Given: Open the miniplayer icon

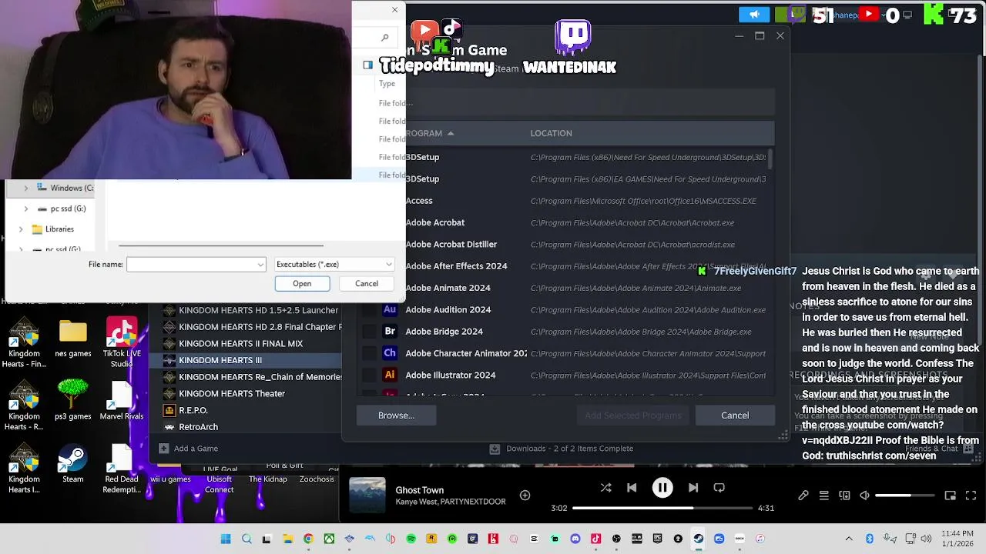Looking at the screenshot, I should tap(951, 496).
